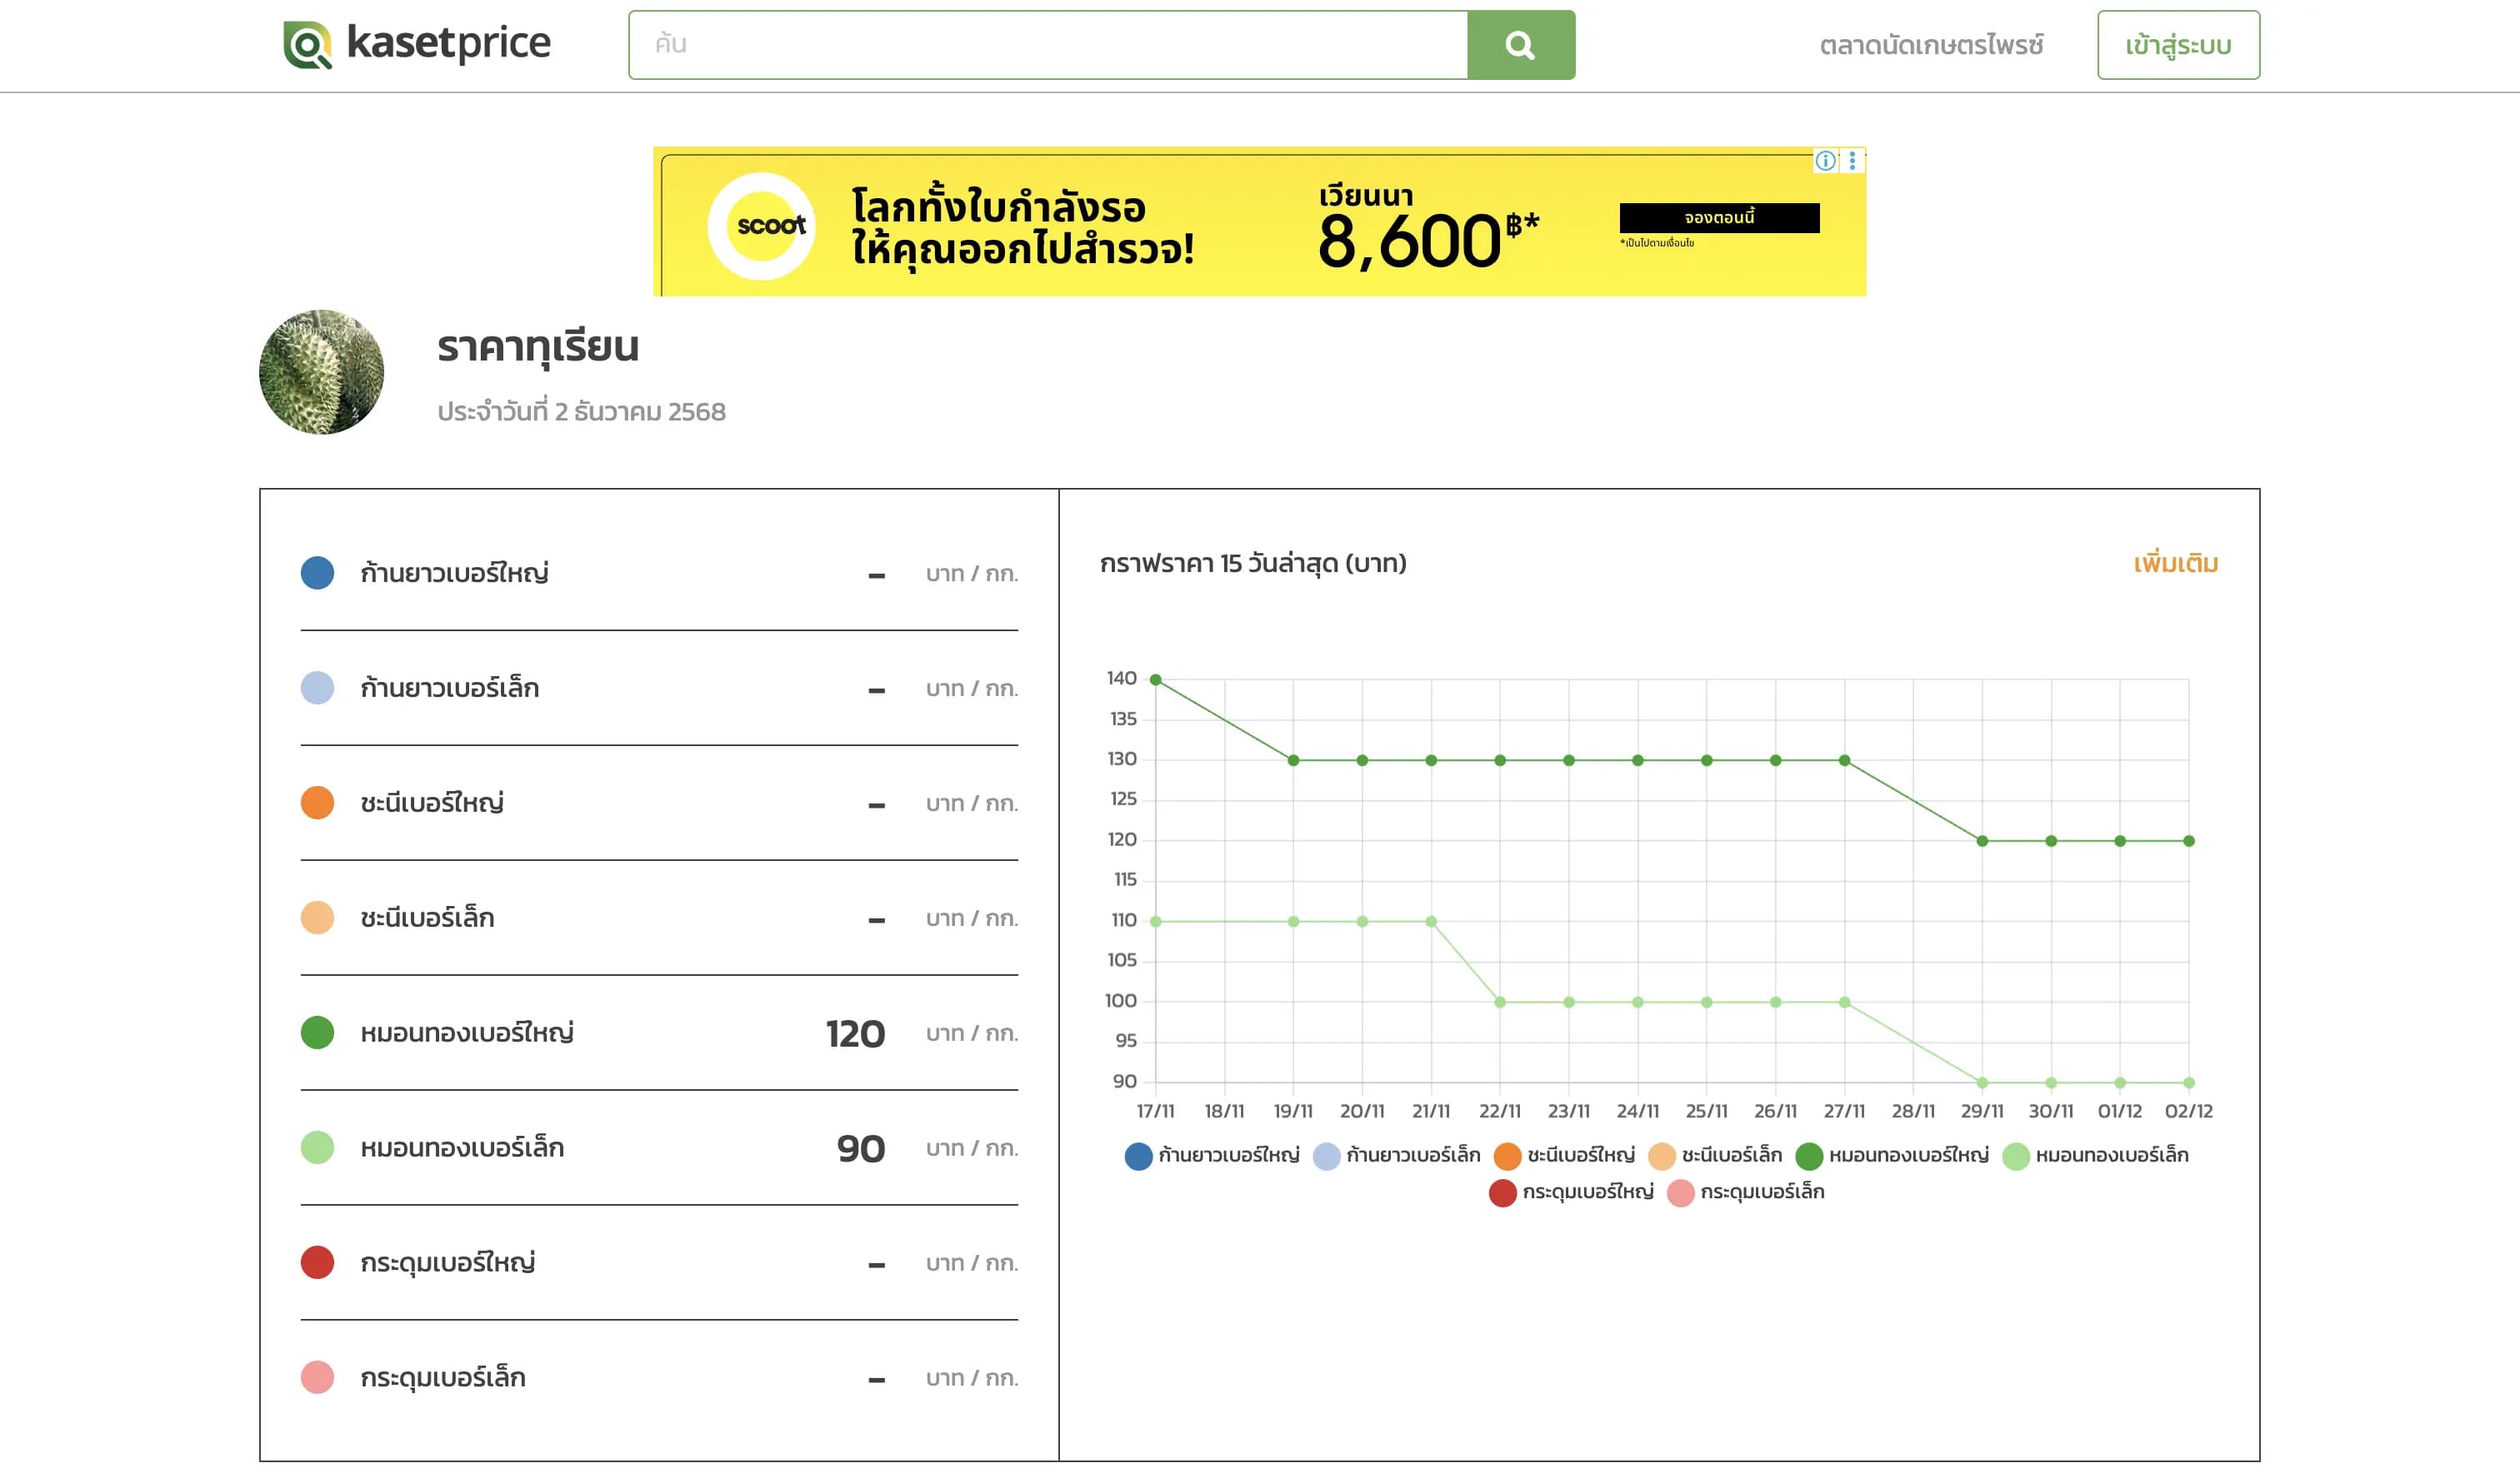Click the 02/12 point on dark green line
The height and width of the screenshot is (1478, 2520).
pos(2189,842)
